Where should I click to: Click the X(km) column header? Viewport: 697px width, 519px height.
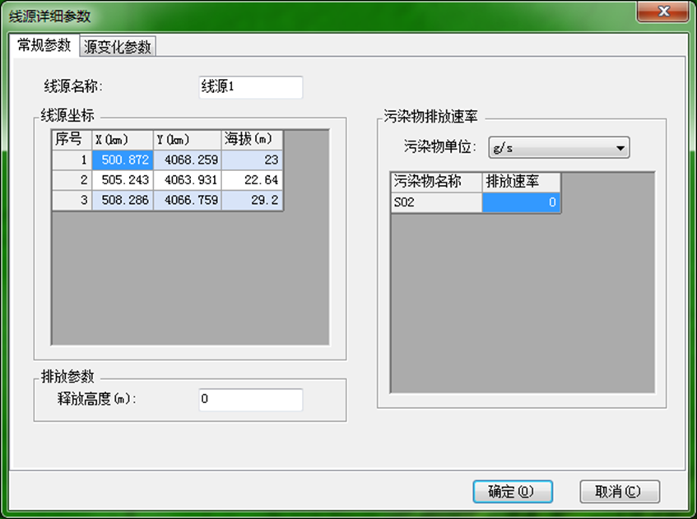(x=122, y=140)
